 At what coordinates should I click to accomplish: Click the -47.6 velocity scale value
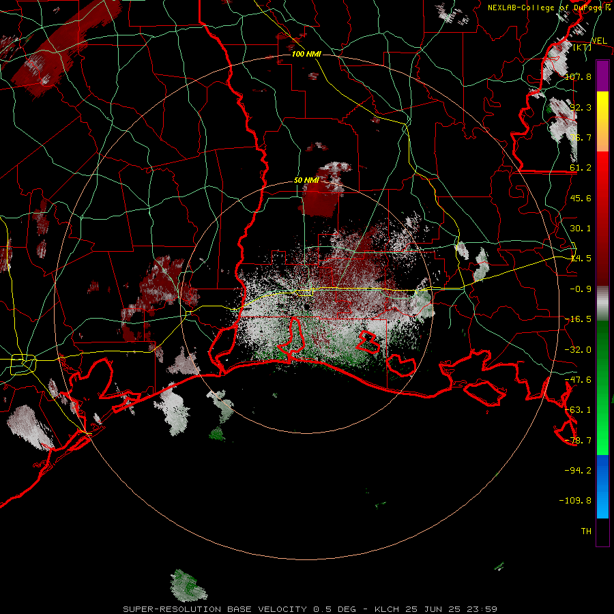[578, 379]
